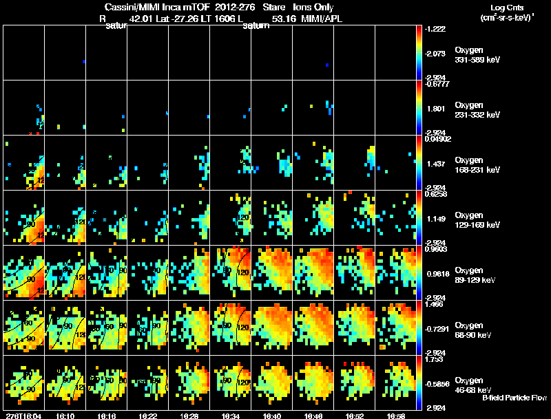Click the 89-129 keV row color bar

pos(419,273)
